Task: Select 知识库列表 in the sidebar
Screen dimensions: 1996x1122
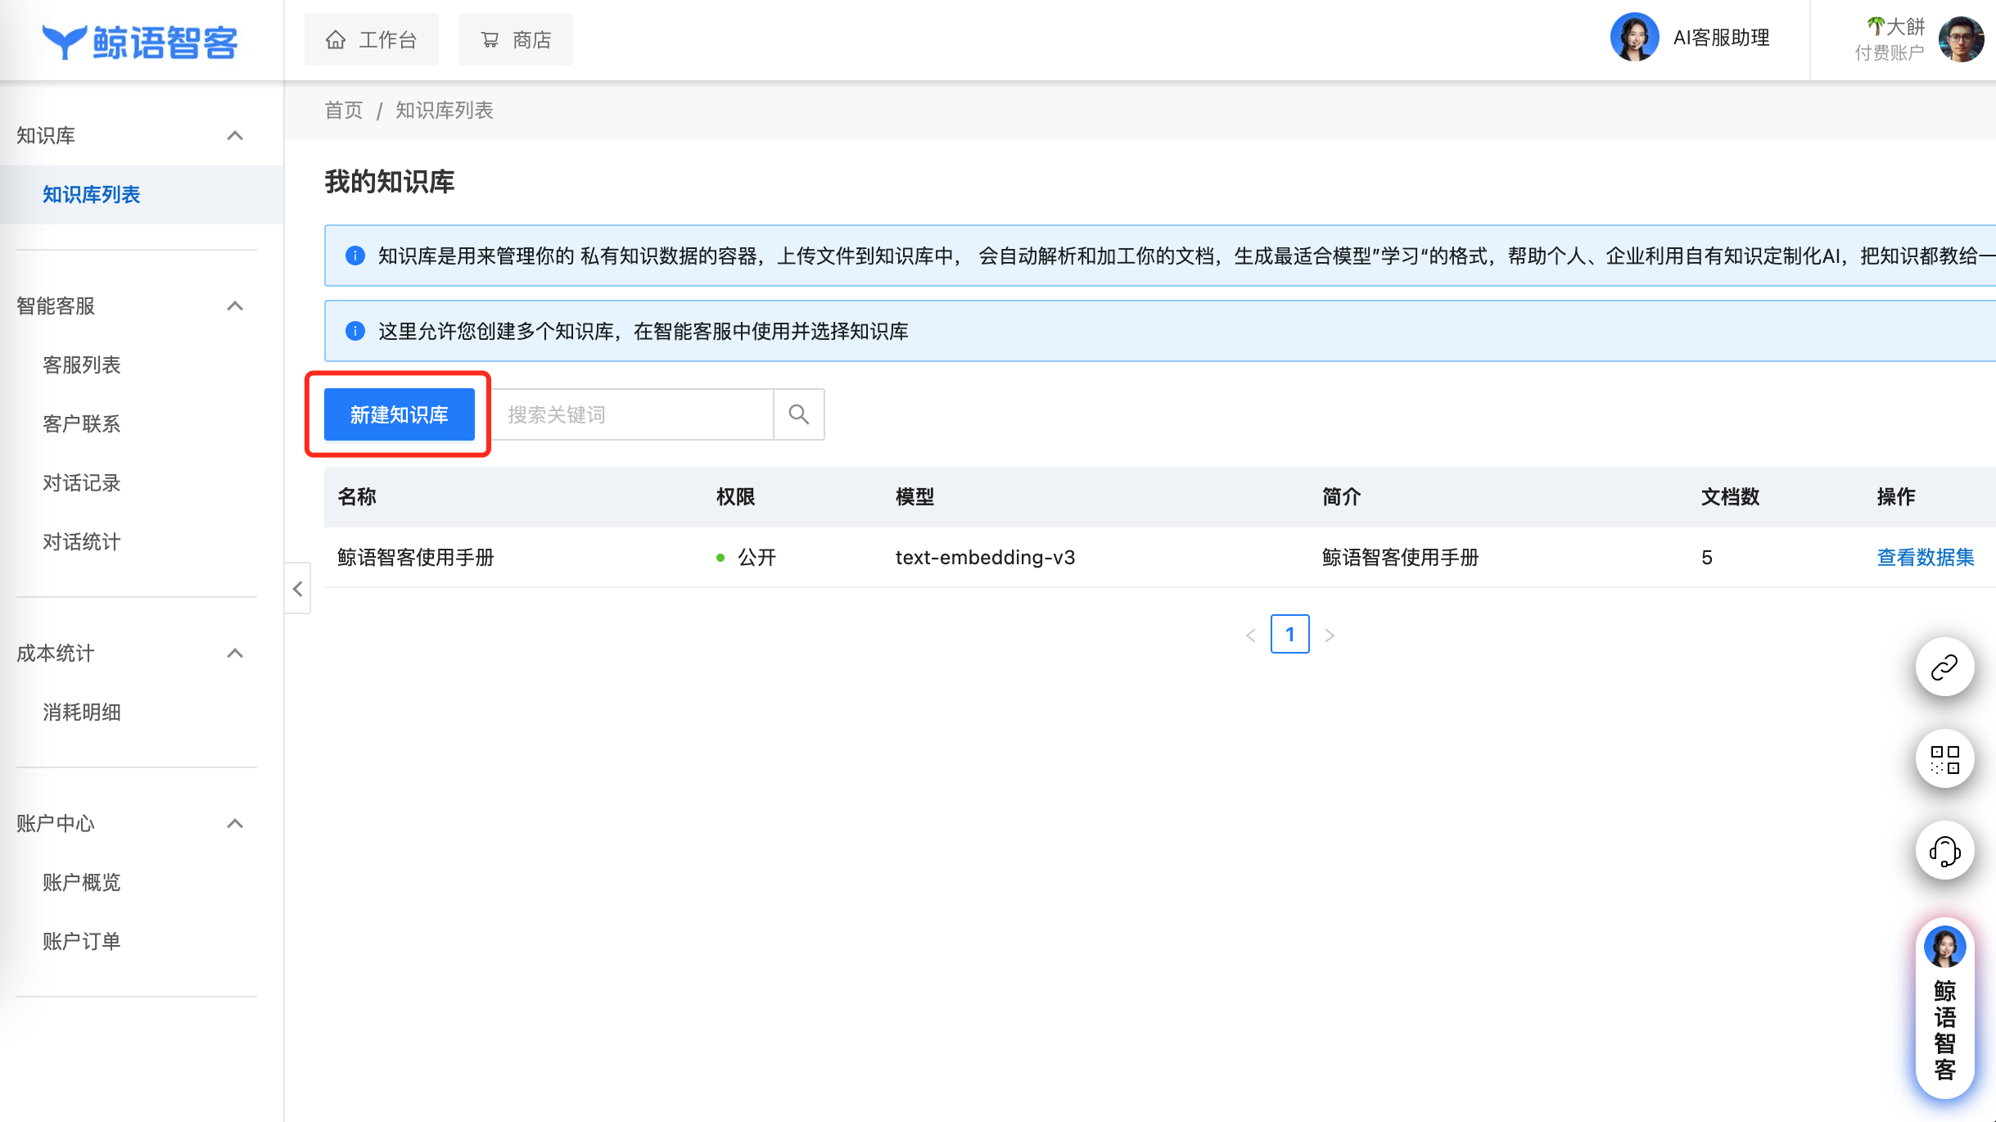Action: click(142, 195)
